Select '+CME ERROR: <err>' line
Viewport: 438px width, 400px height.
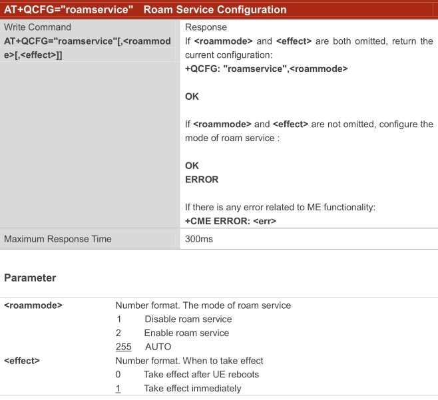tap(230, 221)
